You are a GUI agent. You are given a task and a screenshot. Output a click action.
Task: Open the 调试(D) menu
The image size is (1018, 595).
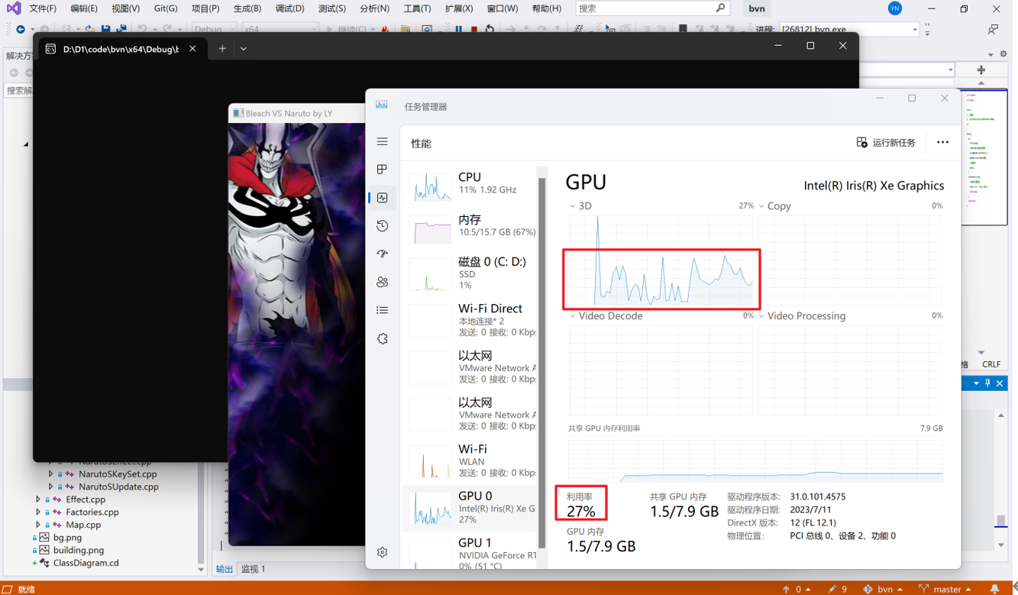[x=289, y=8]
